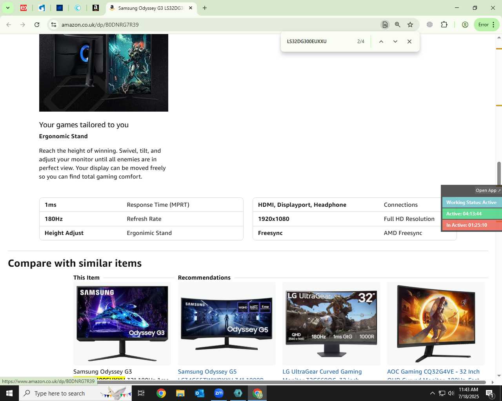
Task: Select the Samsung Odyssey G3 tab
Action: tap(150, 8)
